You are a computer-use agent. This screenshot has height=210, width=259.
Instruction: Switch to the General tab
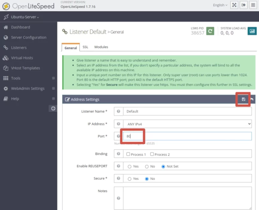click(x=71, y=48)
